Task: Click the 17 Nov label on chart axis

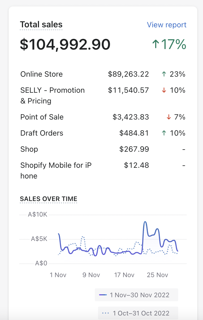Action: click(x=124, y=275)
